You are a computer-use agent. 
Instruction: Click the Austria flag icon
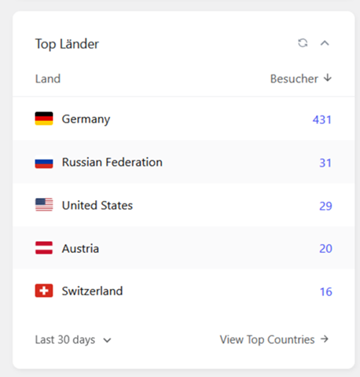(44, 248)
